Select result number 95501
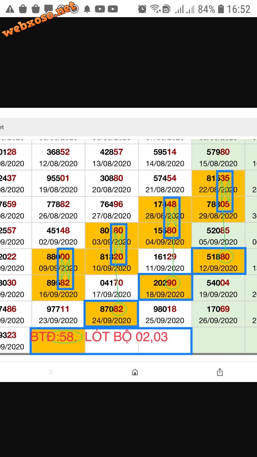This screenshot has height=457, width=257. tap(58, 178)
